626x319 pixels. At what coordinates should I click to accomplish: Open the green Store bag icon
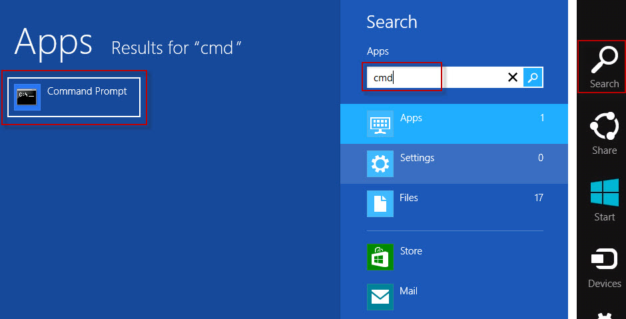coord(380,257)
